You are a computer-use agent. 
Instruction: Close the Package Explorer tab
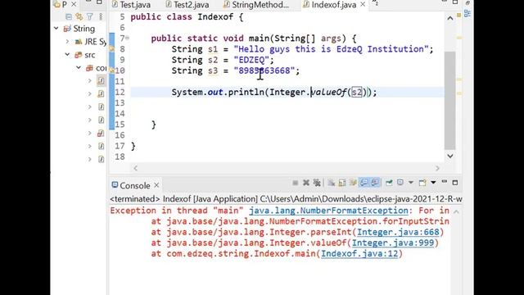74,4
